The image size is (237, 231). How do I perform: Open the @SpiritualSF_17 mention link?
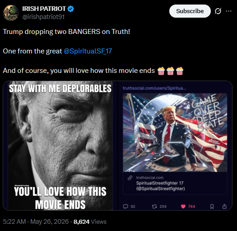pyautogui.click(x=88, y=51)
